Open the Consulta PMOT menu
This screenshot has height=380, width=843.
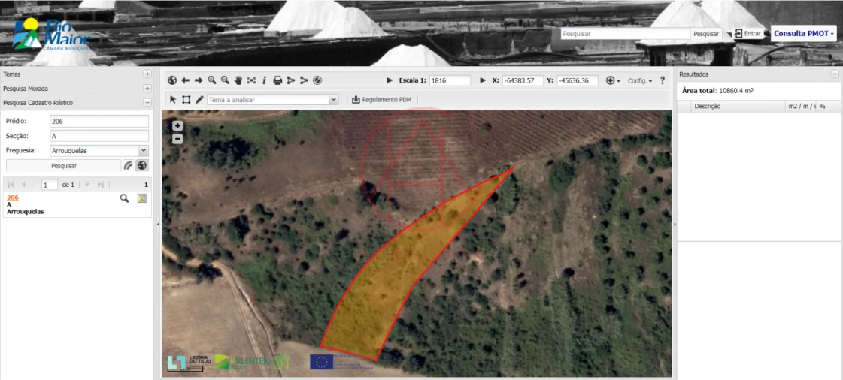coord(803,34)
